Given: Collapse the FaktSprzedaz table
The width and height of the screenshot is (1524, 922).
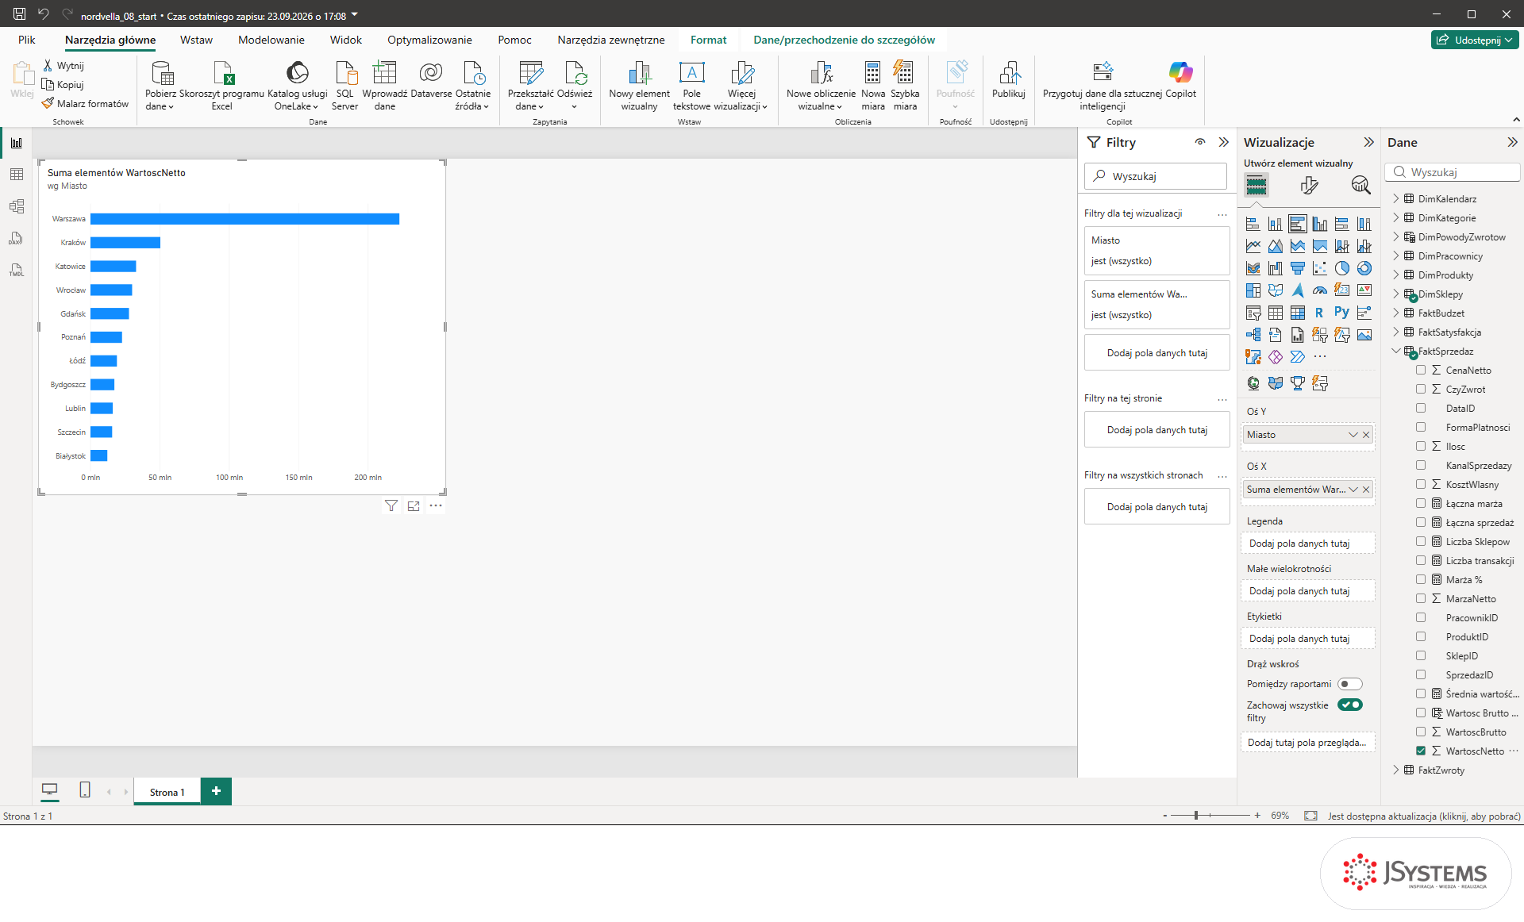Looking at the screenshot, I should [x=1396, y=351].
